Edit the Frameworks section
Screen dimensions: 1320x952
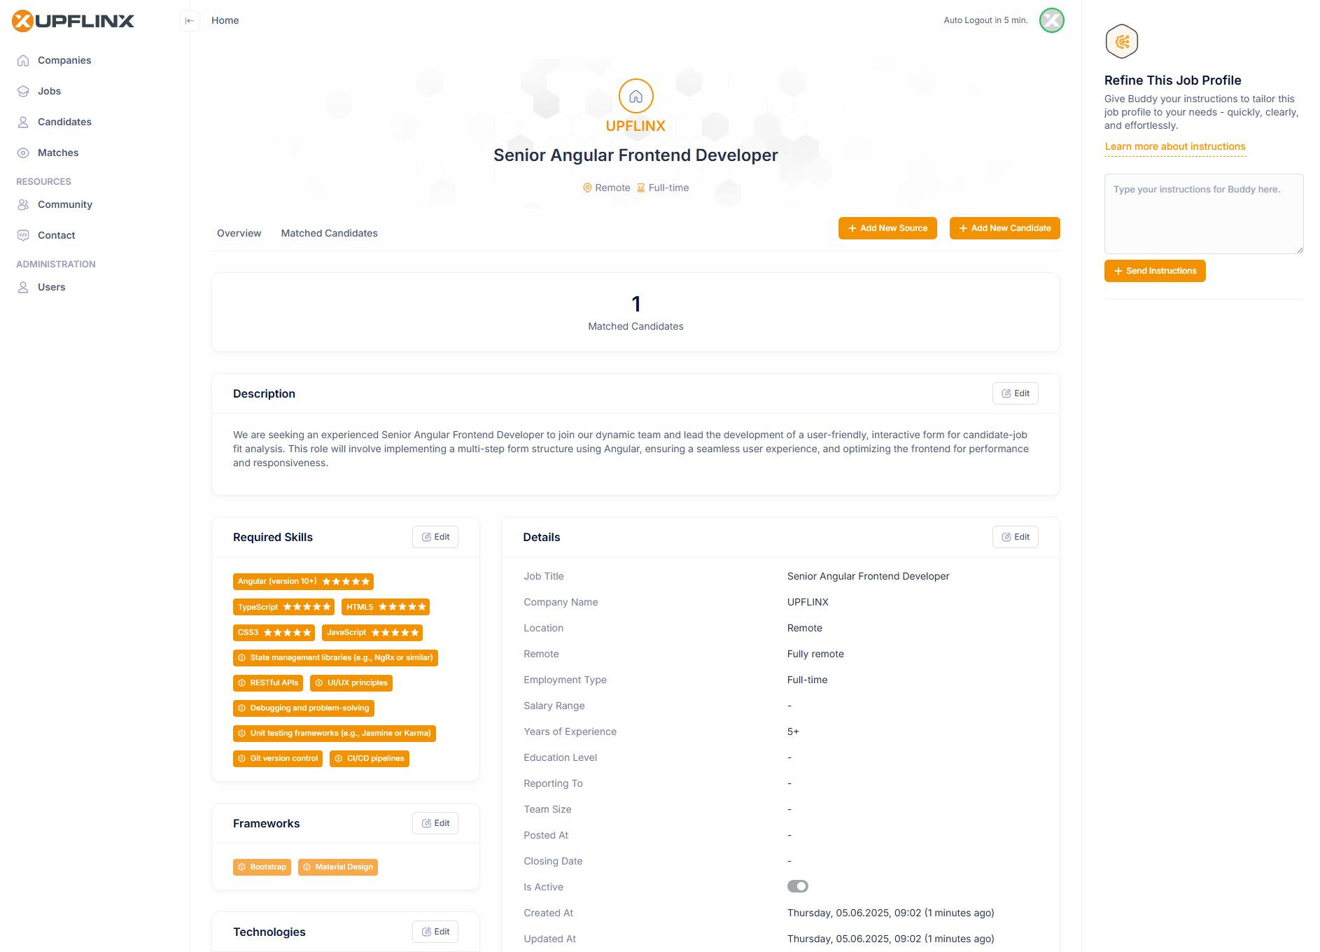(435, 823)
